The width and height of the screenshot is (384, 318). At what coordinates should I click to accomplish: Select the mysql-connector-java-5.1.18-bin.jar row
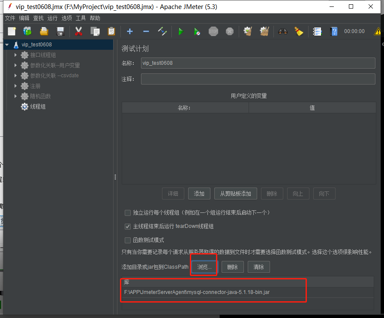click(x=248, y=292)
